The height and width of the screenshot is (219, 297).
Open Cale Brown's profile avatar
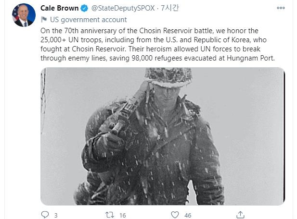[x=24, y=14]
